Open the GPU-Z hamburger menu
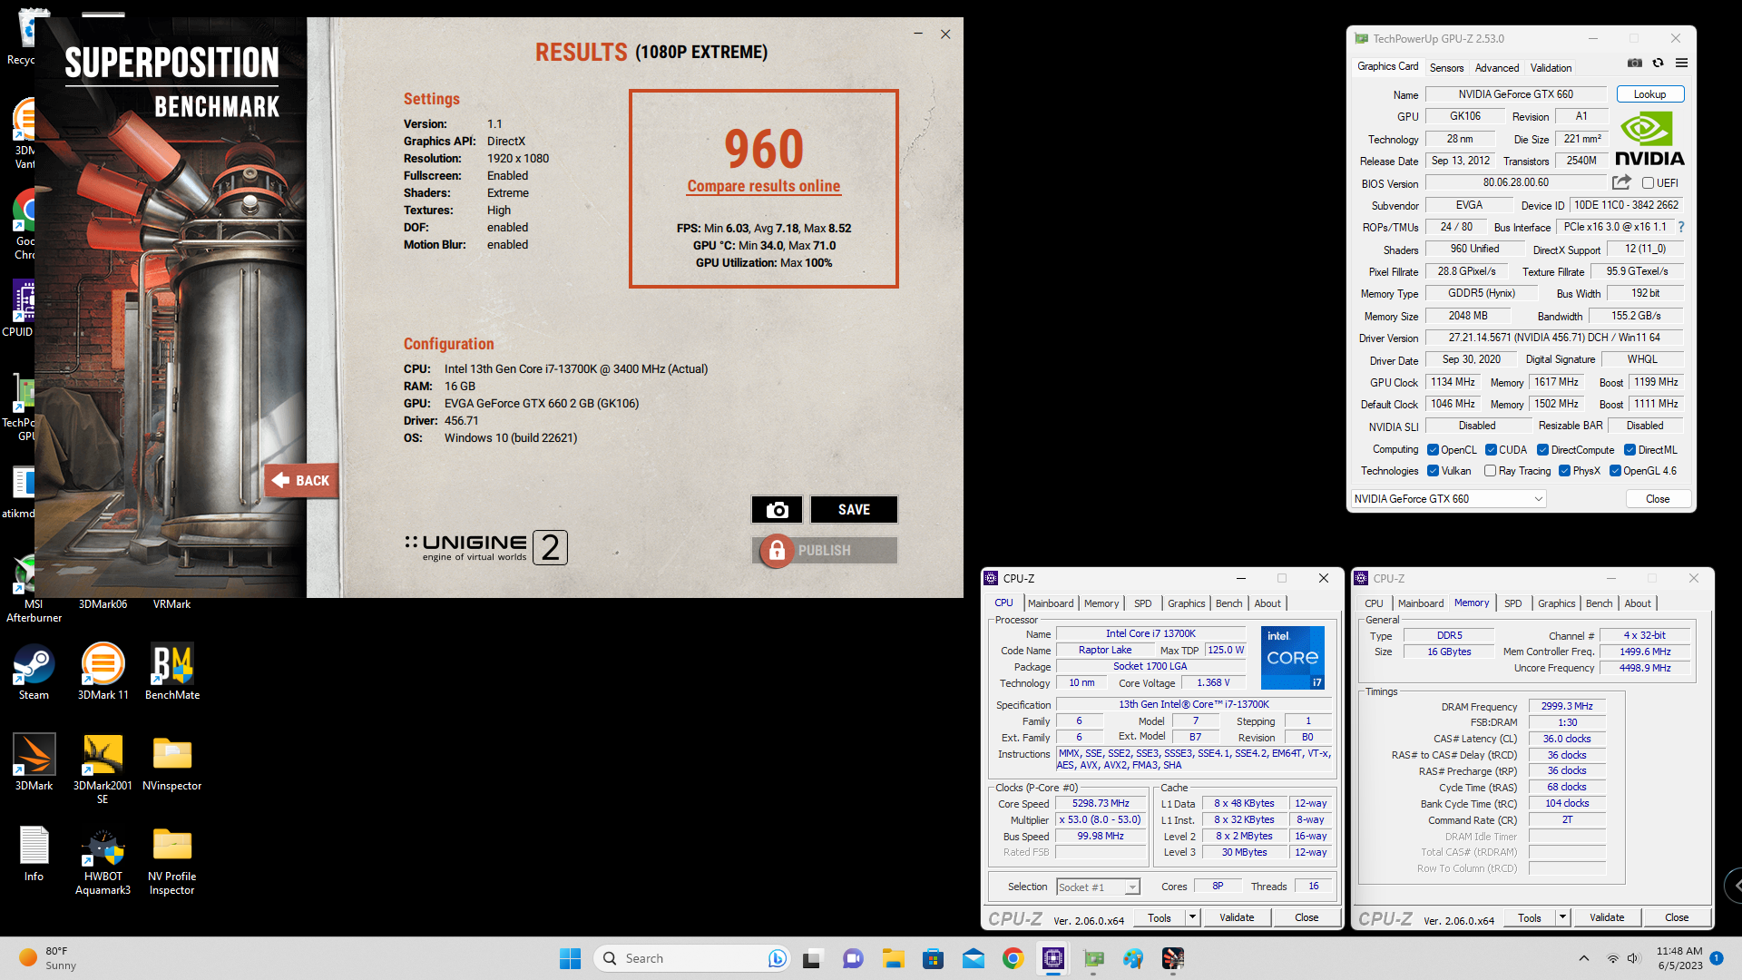 1681,64
